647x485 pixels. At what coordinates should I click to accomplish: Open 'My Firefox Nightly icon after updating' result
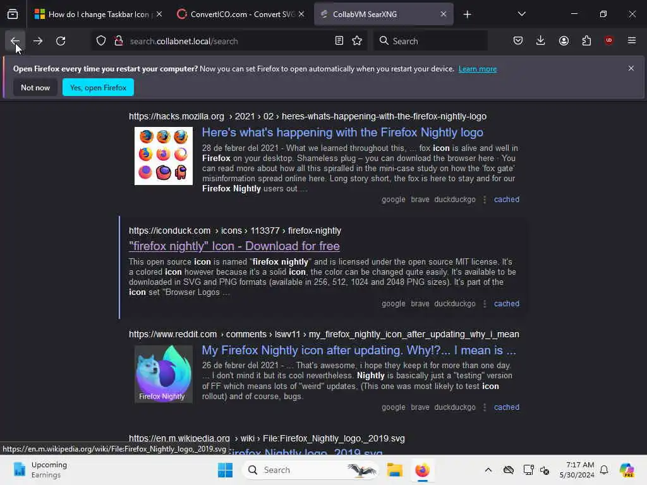point(359,350)
